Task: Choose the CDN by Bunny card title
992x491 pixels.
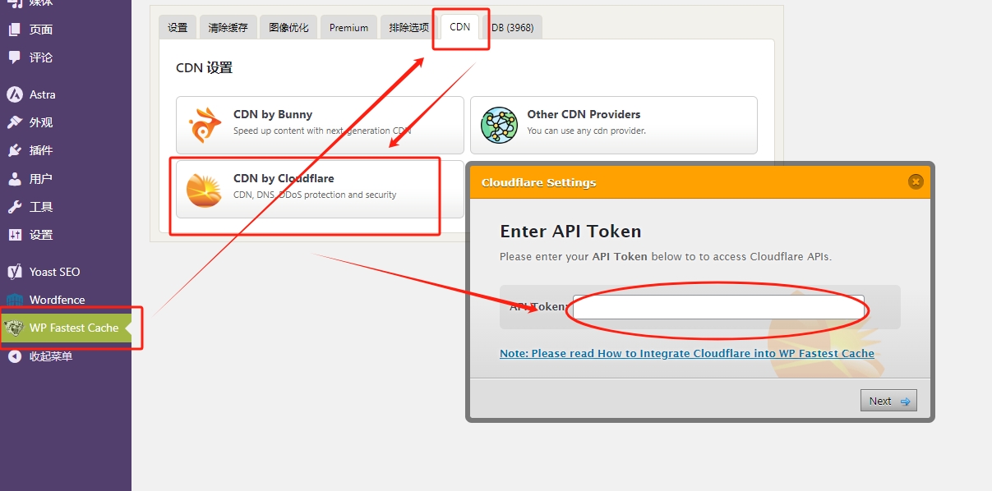Action: (x=273, y=114)
